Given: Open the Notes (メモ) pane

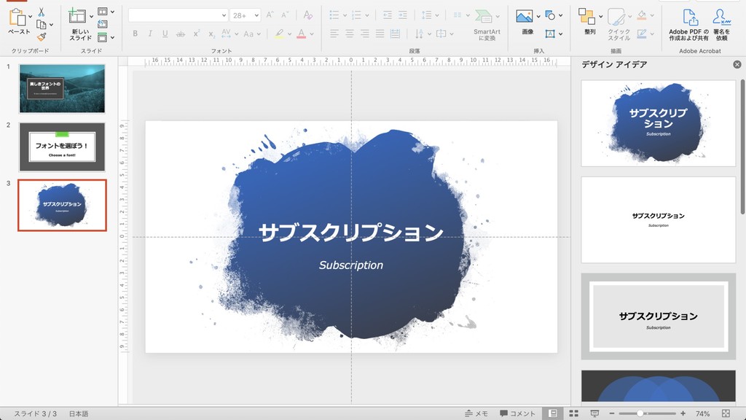Looking at the screenshot, I should click(476, 413).
